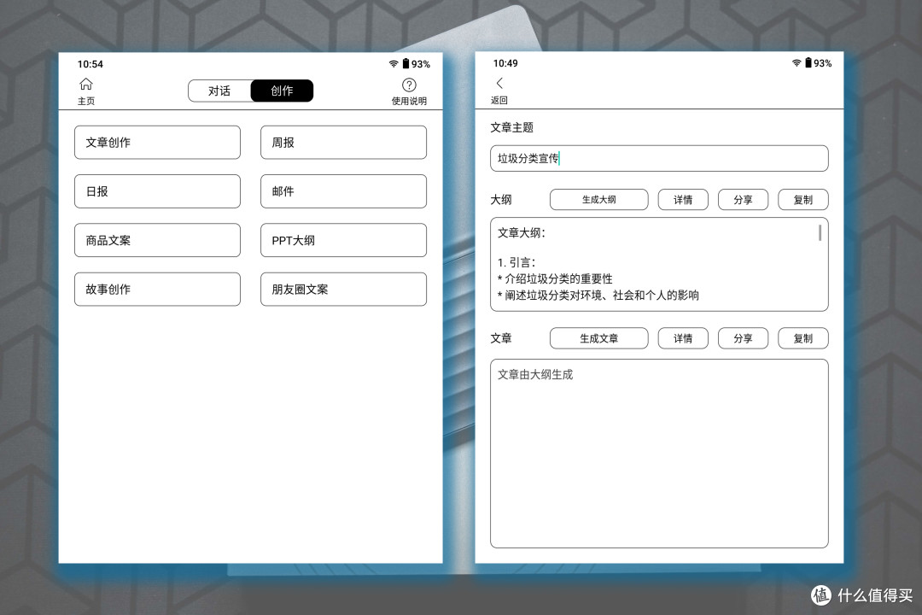Open 使用说明 help icon
This screenshot has width=922, height=615.
pos(409,85)
